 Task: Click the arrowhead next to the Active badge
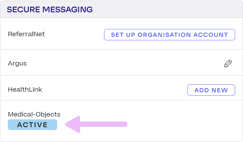click(73, 124)
